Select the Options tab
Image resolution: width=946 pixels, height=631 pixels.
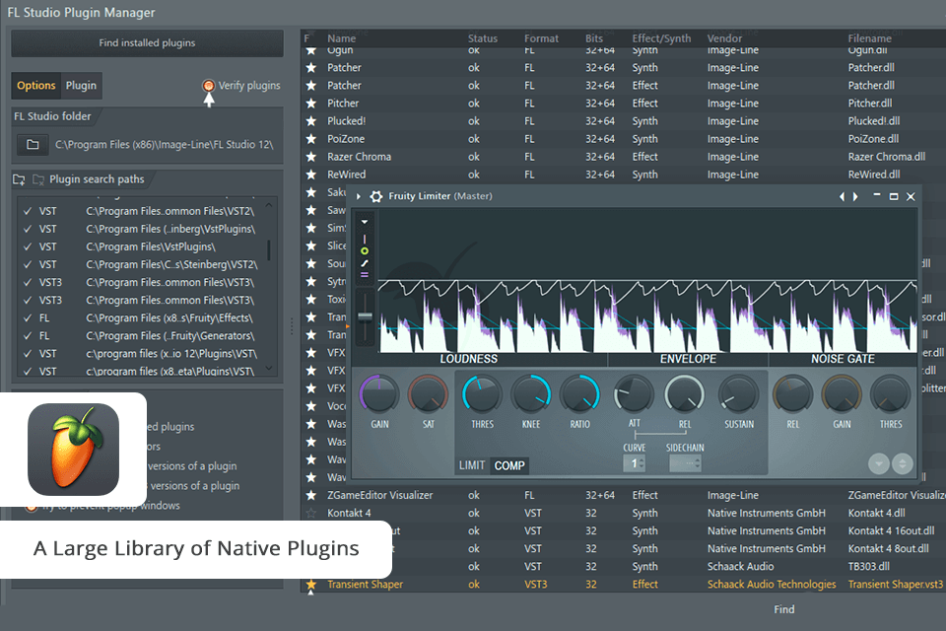tap(36, 86)
